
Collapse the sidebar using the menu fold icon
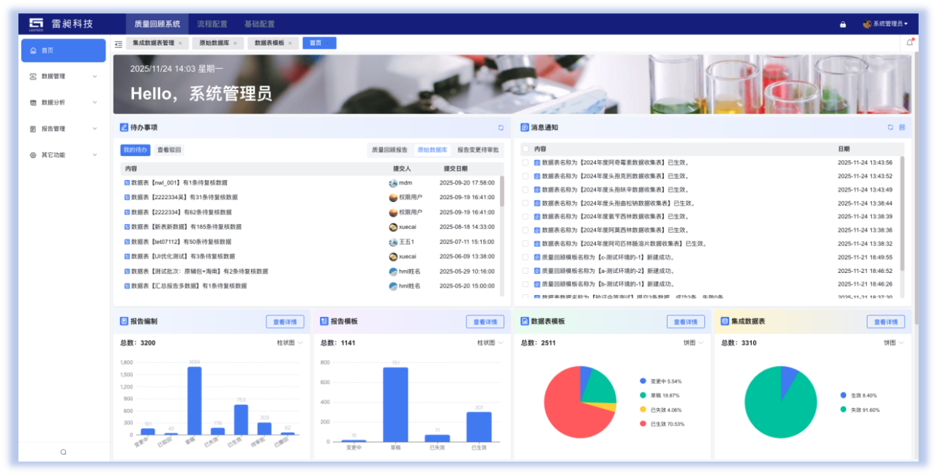[119, 44]
